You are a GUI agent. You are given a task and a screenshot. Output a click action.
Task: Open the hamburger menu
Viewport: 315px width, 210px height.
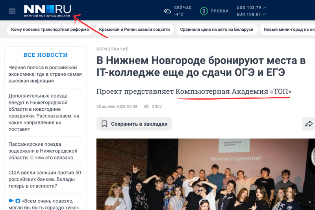12,11
